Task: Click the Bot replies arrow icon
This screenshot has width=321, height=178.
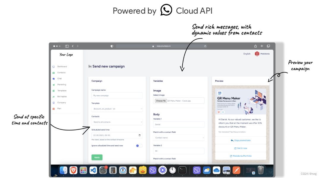Action: 54,97
